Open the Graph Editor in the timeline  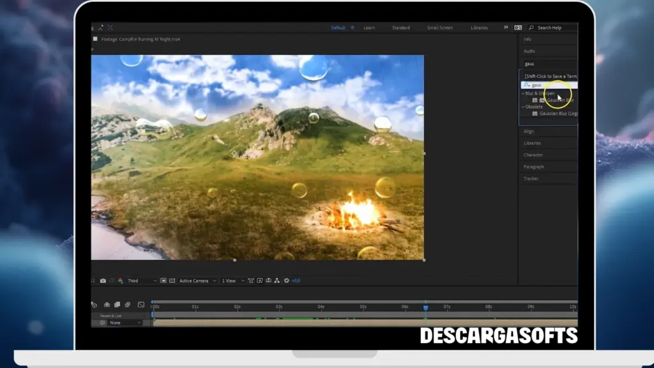[x=141, y=305]
